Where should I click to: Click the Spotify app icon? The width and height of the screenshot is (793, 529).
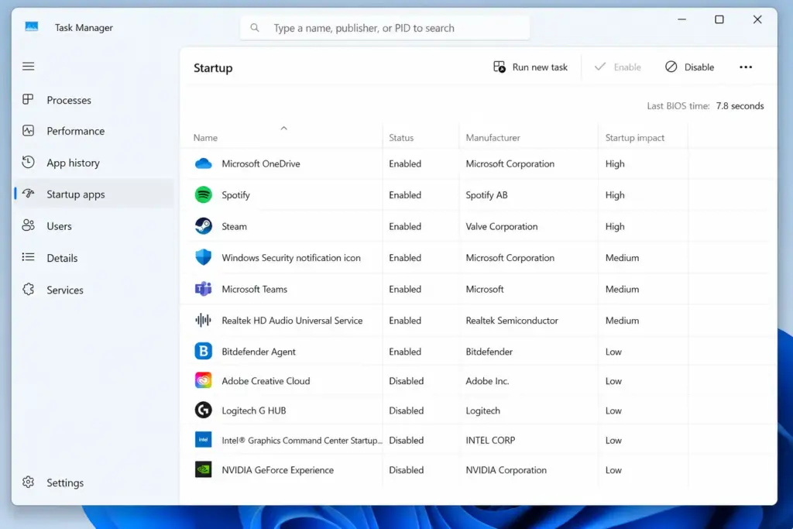tap(204, 194)
